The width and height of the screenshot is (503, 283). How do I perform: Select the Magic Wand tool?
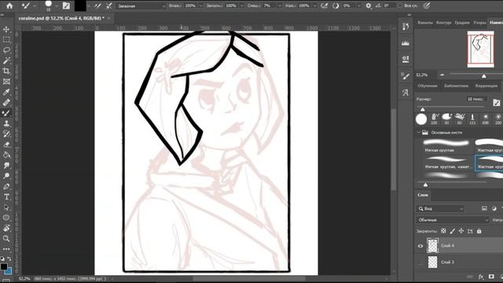[6, 61]
